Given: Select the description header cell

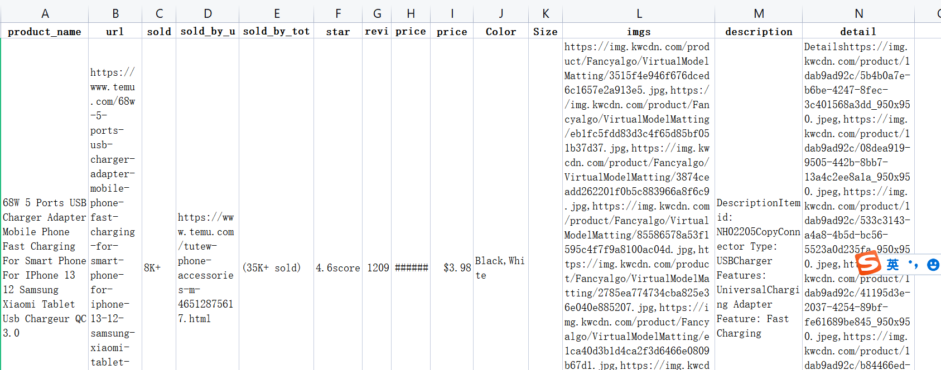Looking at the screenshot, I should [x=759, y=32].
